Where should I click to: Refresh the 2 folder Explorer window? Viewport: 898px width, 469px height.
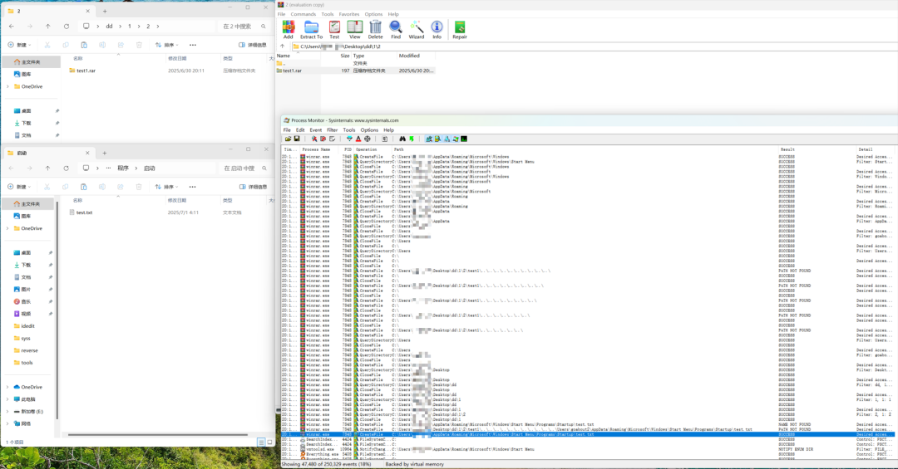coord(67,27)
